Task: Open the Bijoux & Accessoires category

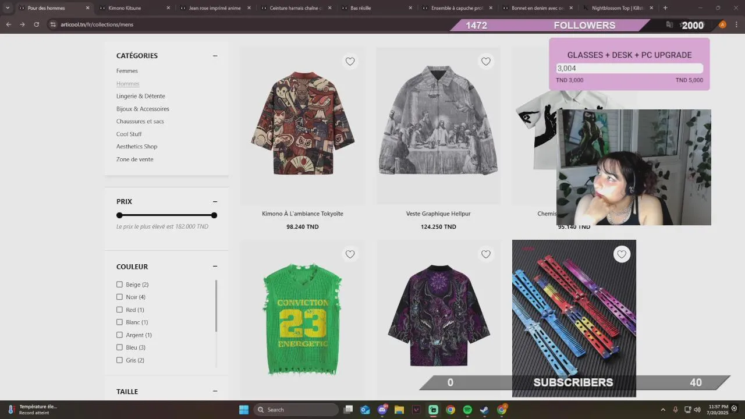Action: [x=143, y=109]
